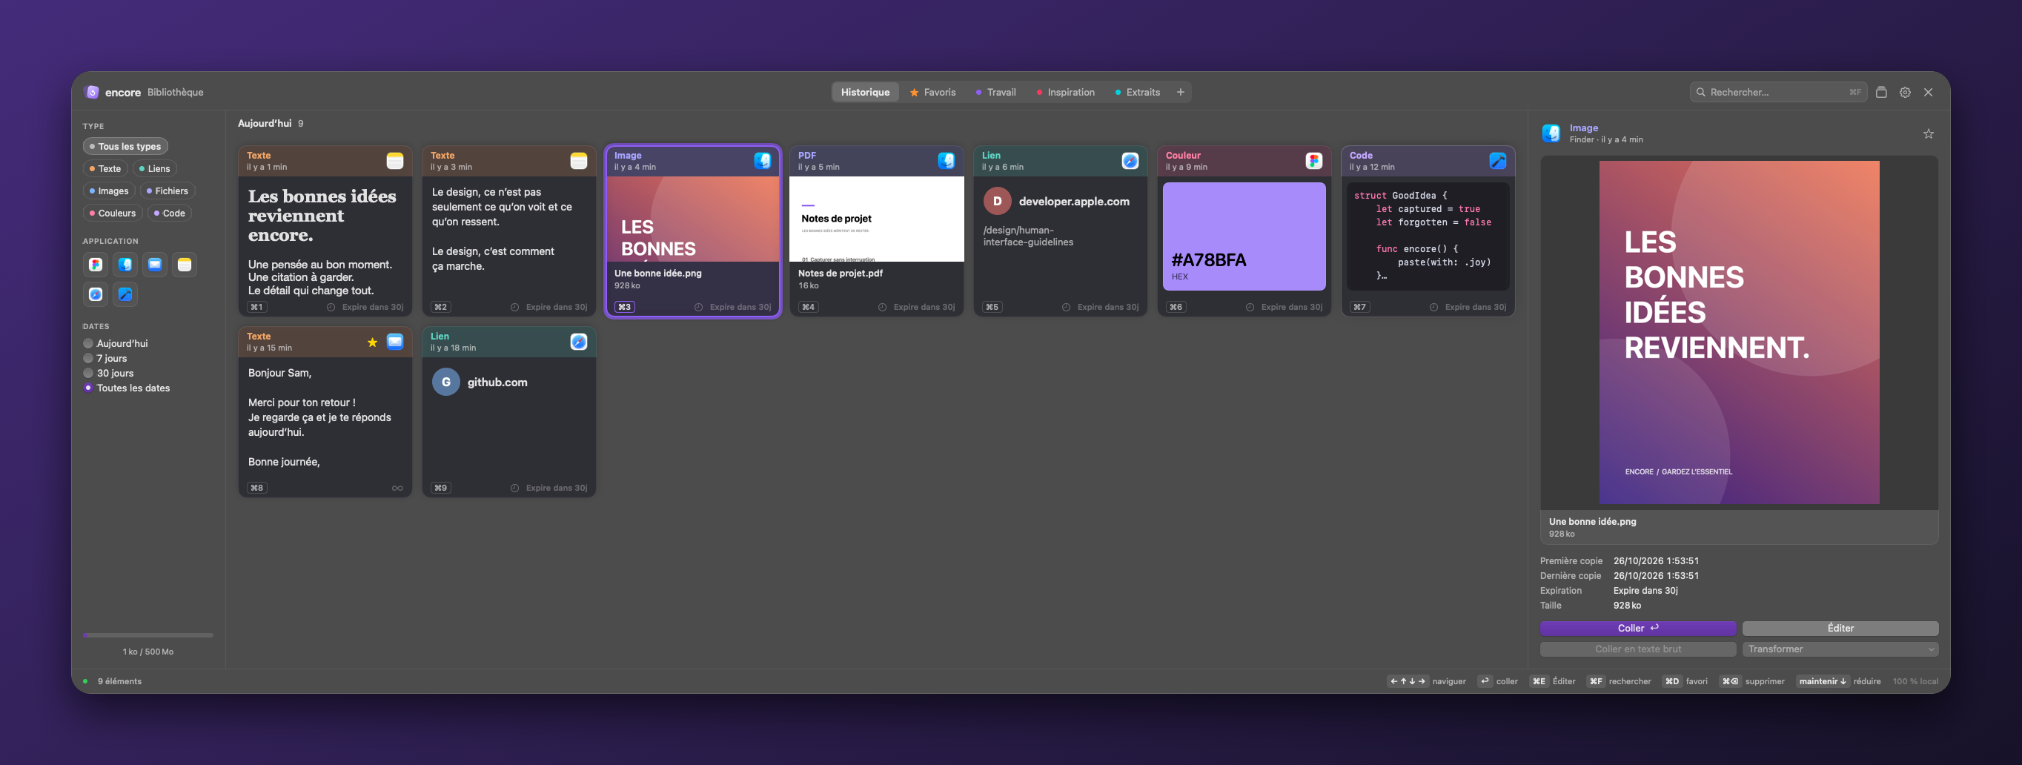Image resolution: width=2022 pixels, height=765 pixels.
Task: Filter by the Xcode application icon
Action: coord(125,294)
